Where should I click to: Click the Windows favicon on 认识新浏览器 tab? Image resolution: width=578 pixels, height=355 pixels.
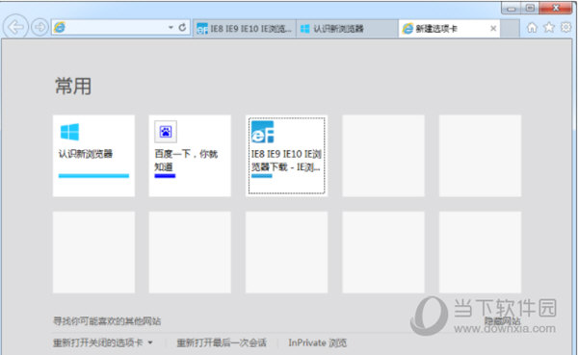[304, 28]
